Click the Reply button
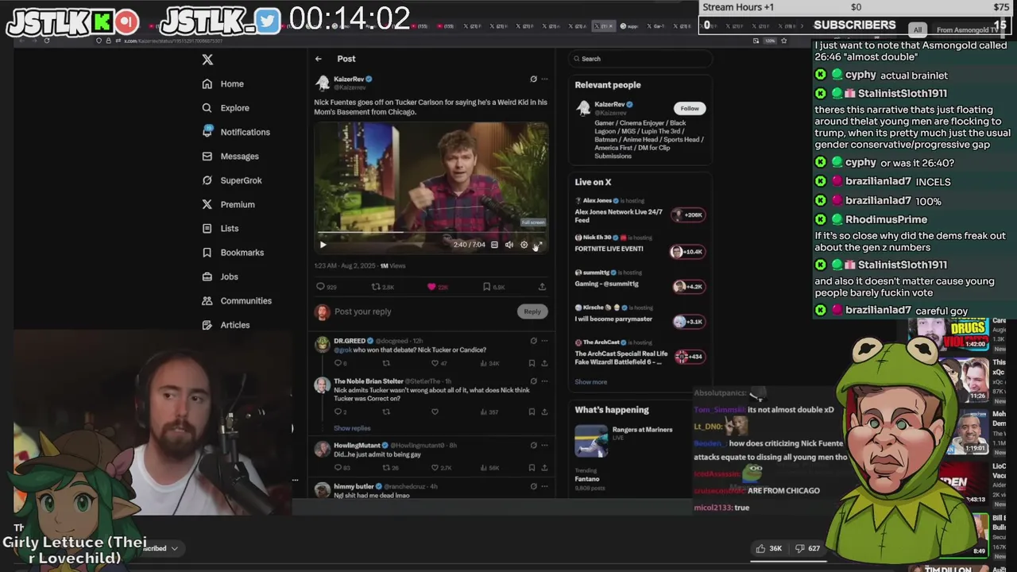1017x572 pixels. point(532,311)
